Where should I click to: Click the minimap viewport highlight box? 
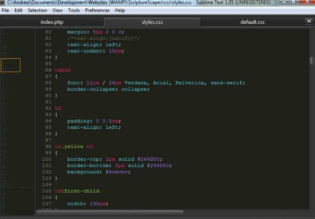coord(11,65)
